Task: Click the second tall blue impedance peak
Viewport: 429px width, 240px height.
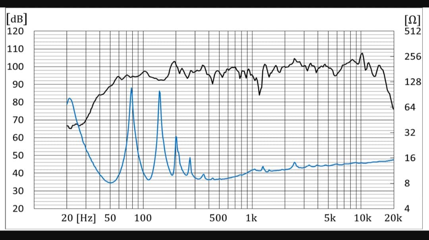Action: click(159, 92)
